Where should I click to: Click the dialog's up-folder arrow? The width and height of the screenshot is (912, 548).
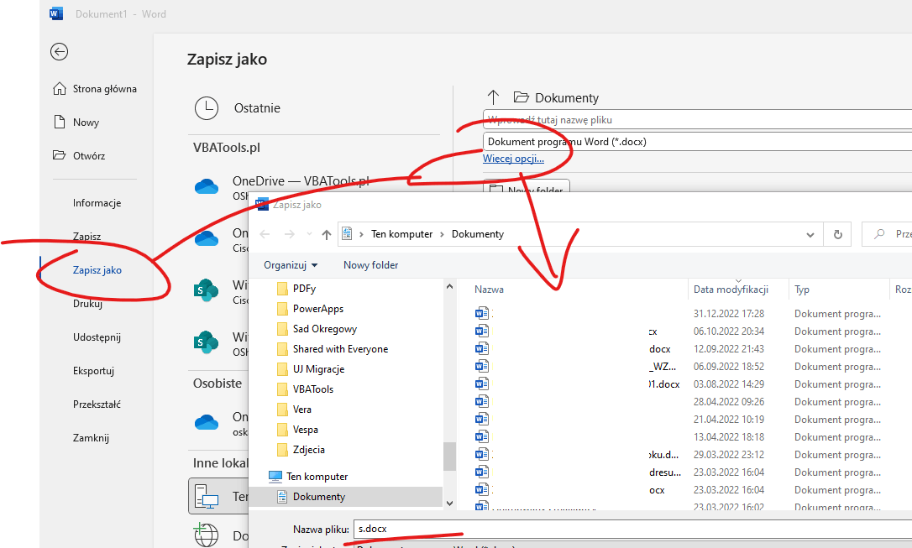pos(327,234)
